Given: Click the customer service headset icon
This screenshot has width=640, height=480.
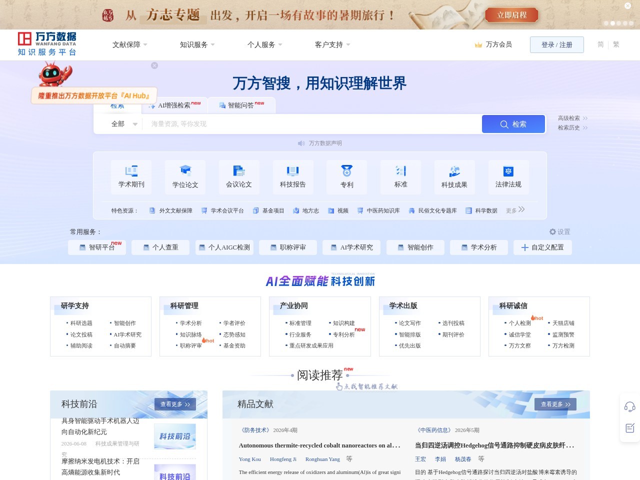Looking at the screenshot, I should tap(630, 406).
